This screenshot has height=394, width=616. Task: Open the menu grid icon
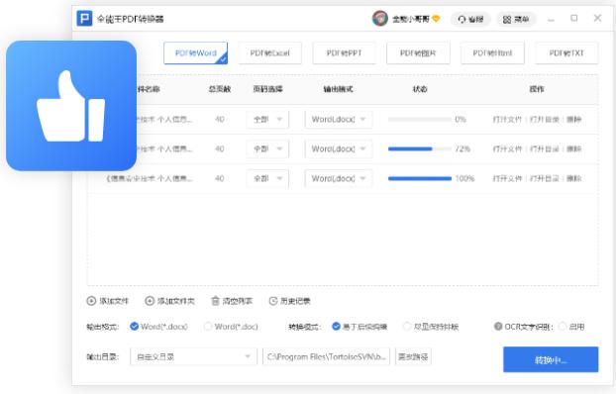(507, 19)
